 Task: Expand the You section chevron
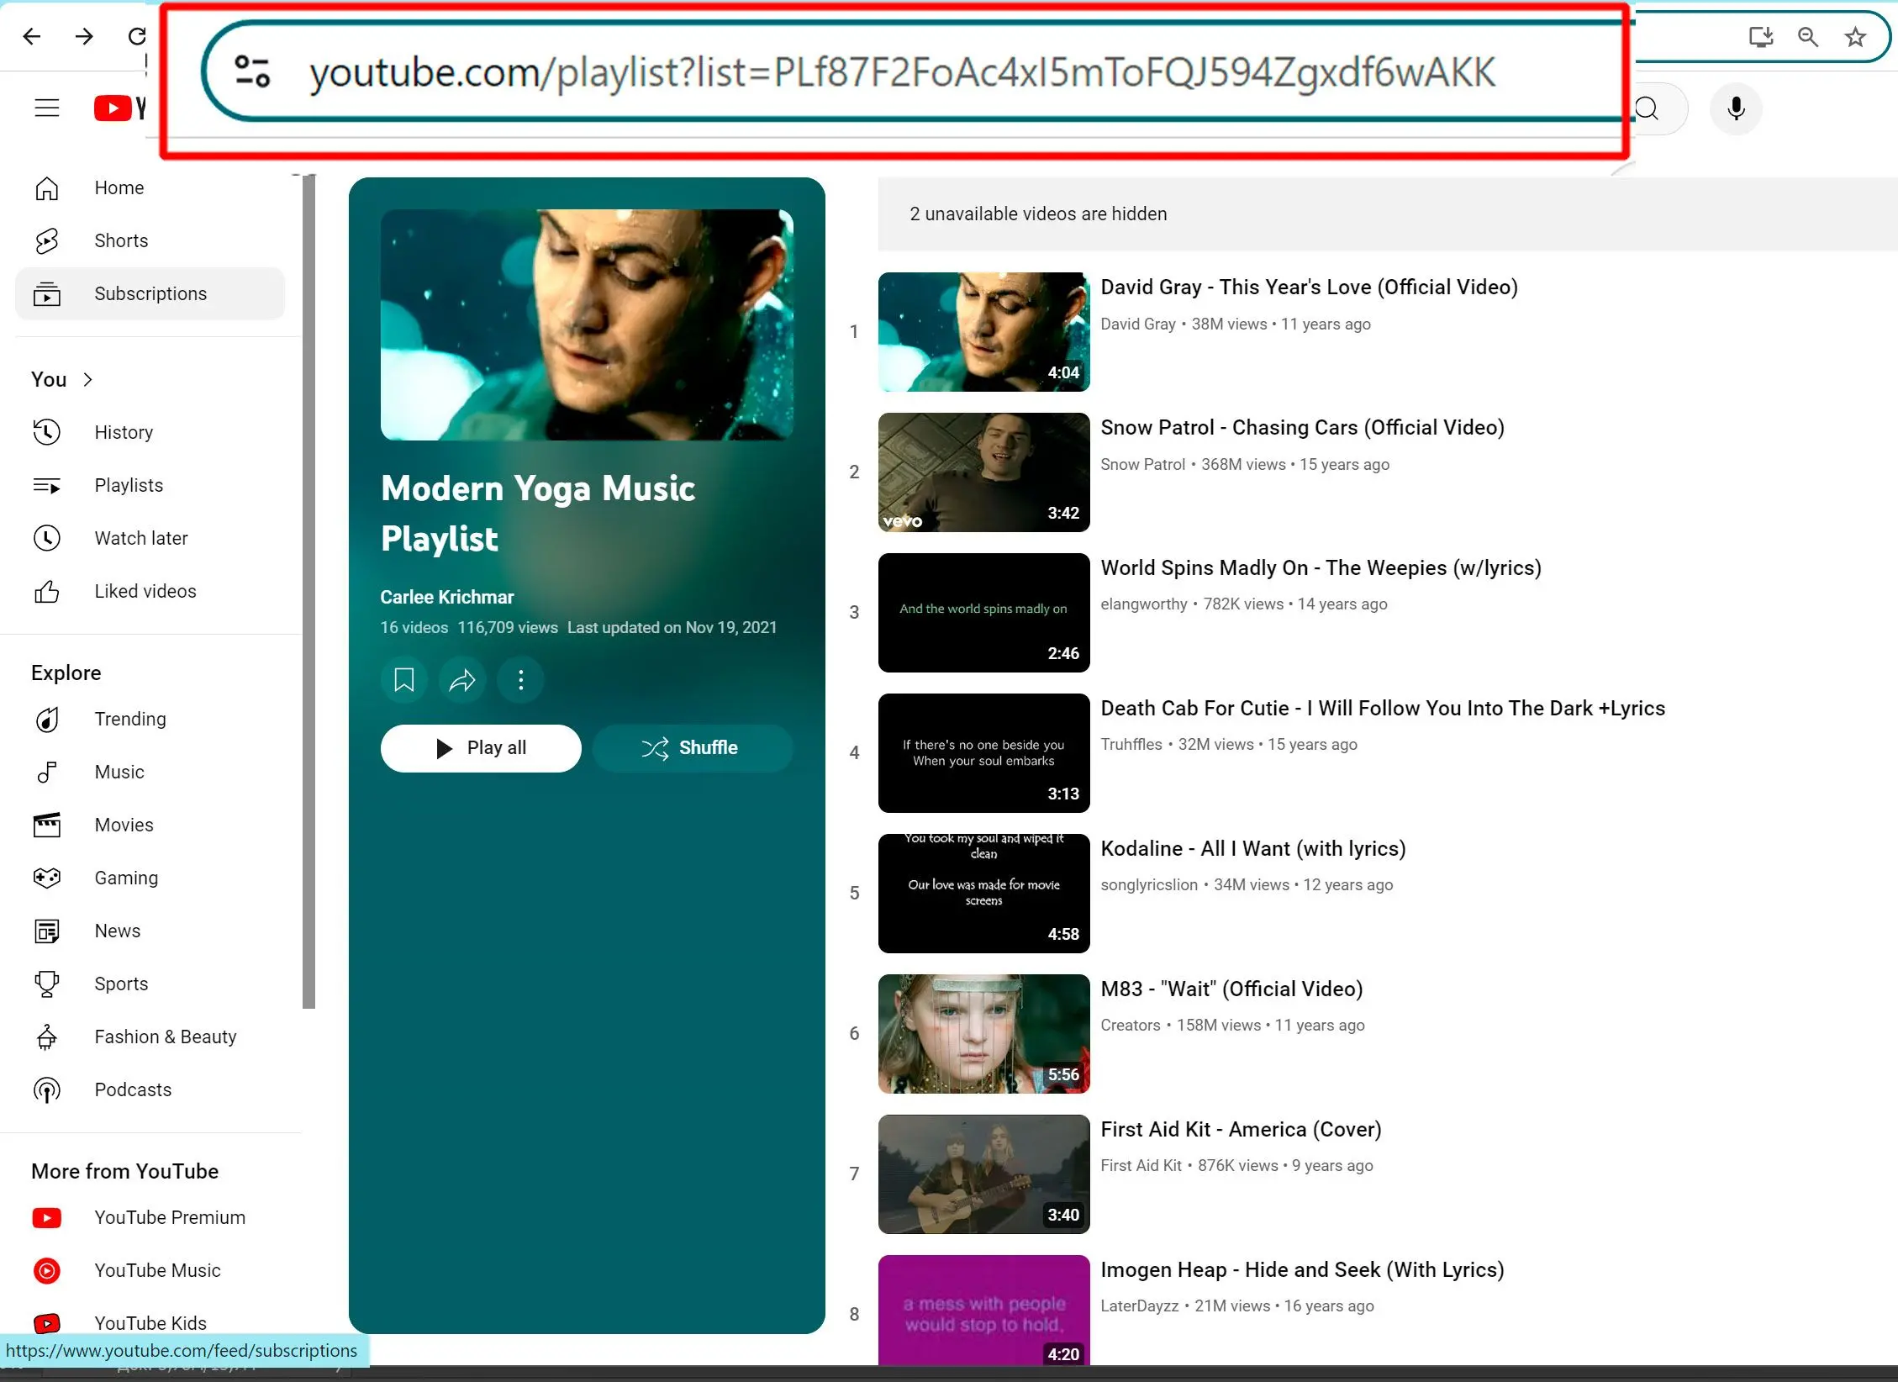pos(88,380)
